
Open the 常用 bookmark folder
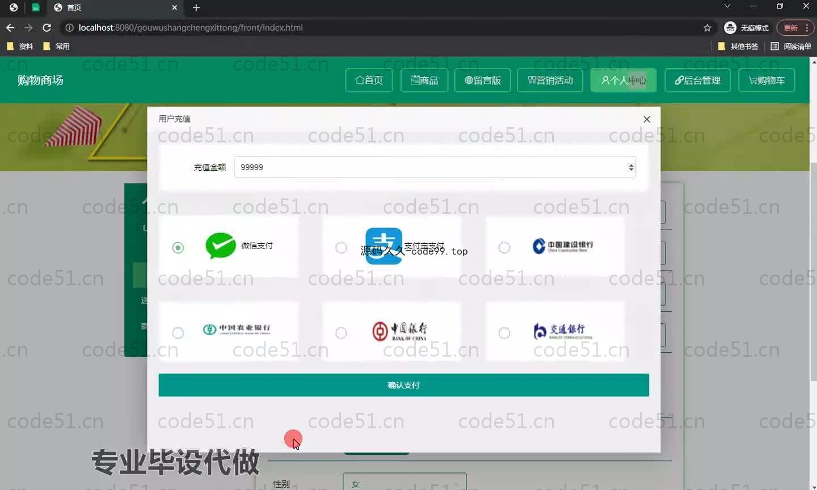57,46
